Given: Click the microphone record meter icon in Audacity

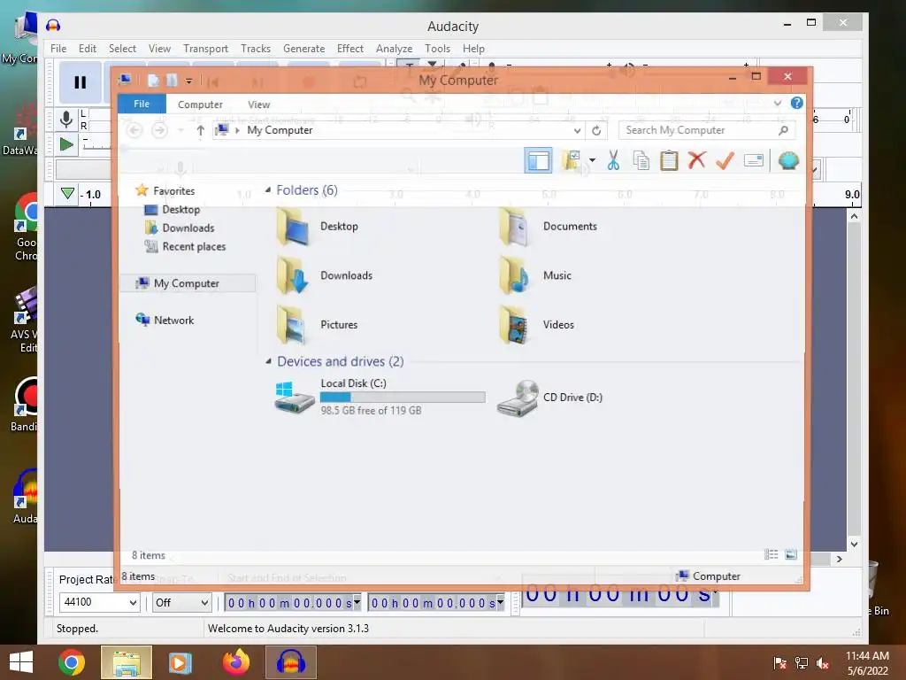Looking at the screenshot, I should (x=66, y=120).
